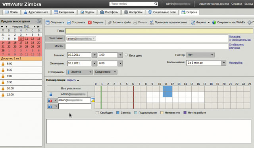Image resolution: width=254 pixels, height=148 pixels.
Task: Go to previous month in mini calendar
Action: (x=6, y=27)
